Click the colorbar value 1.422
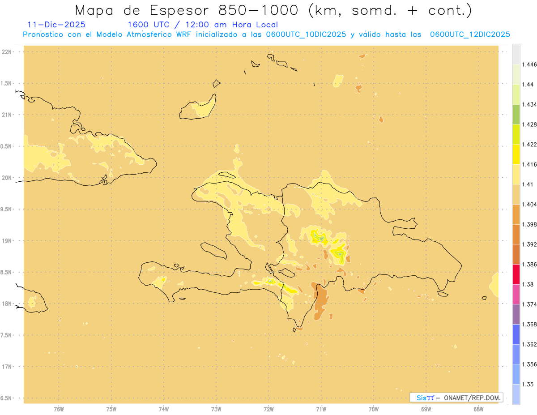Image resolution: width=537 pixels, height=415 pixels. 530,144
